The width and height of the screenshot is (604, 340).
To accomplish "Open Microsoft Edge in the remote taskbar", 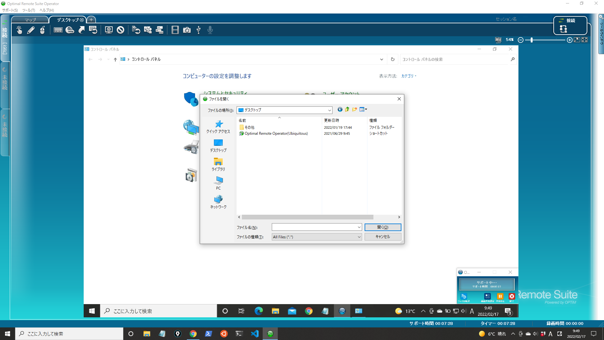I will click(x=259, y=311).
